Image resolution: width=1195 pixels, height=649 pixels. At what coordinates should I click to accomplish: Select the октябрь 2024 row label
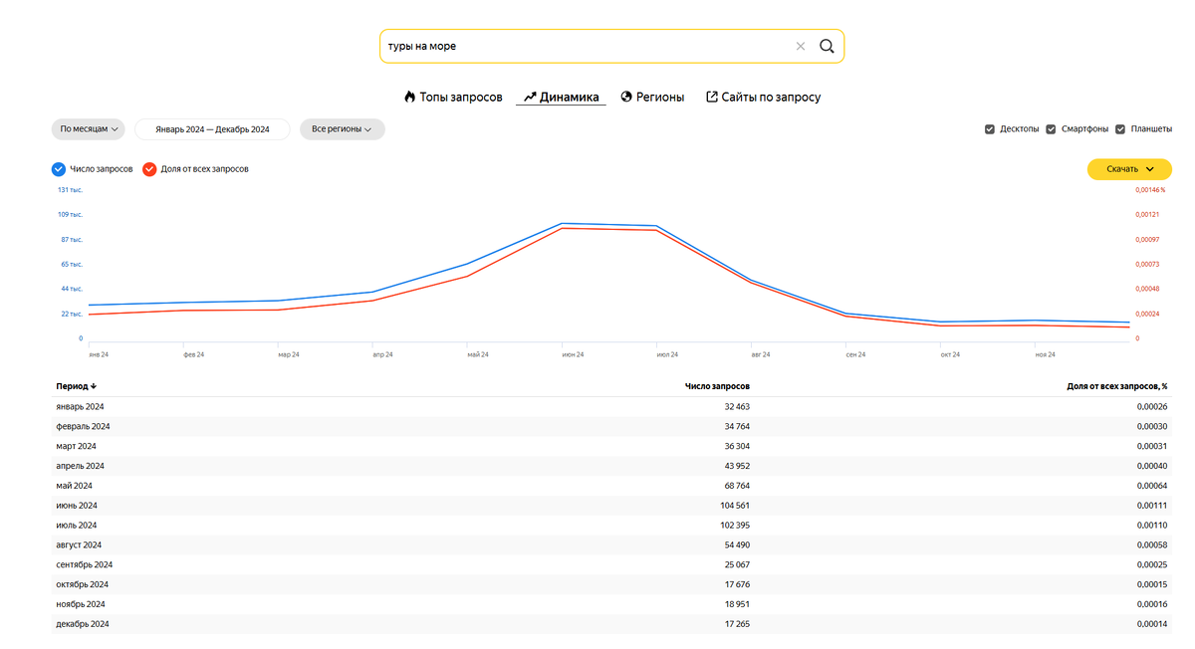82,584
